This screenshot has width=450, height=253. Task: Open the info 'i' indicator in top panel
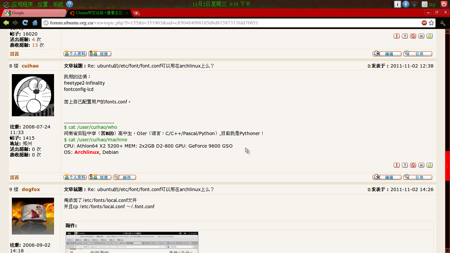[x=398, y=4]
